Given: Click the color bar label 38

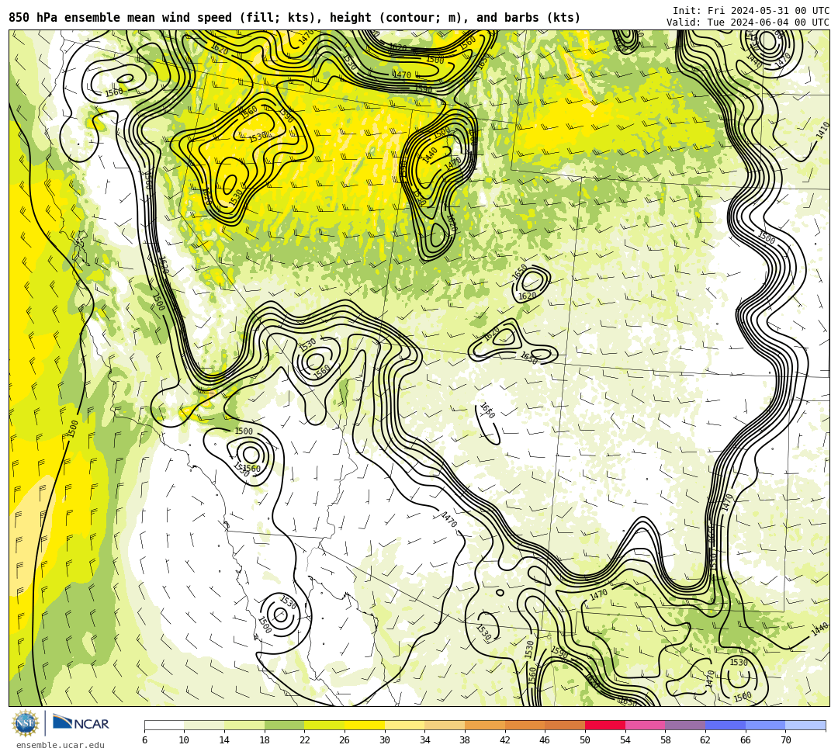Looking at the screenshot, I should 465,740.
